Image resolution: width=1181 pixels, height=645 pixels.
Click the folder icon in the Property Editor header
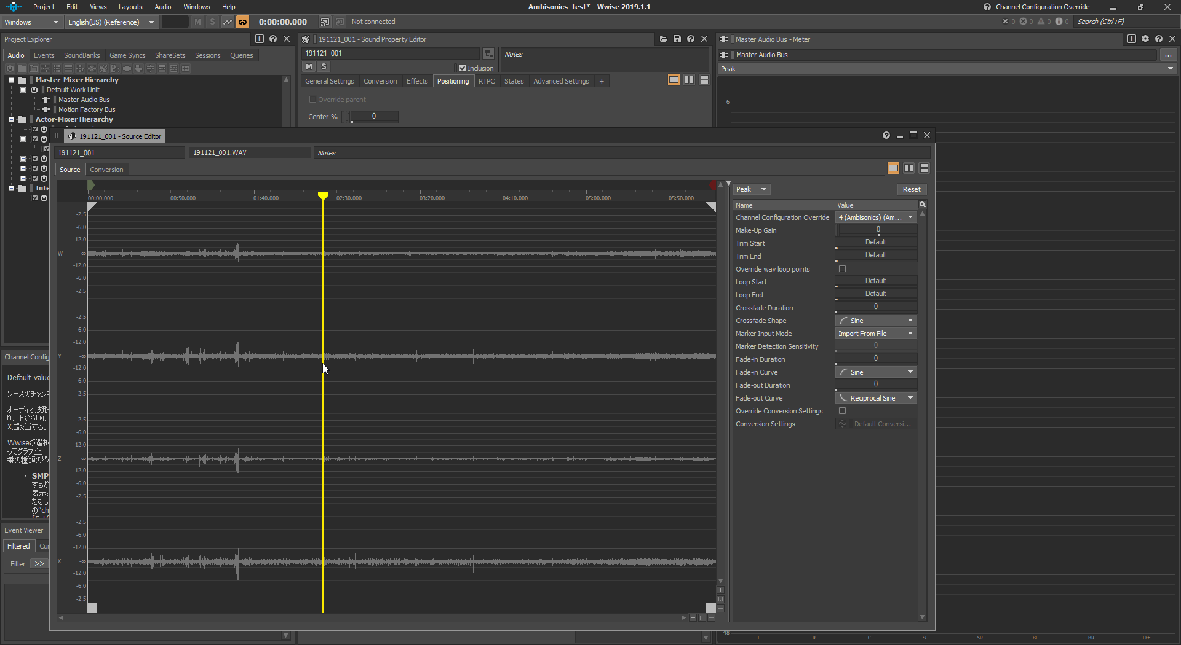pos(664,39)
